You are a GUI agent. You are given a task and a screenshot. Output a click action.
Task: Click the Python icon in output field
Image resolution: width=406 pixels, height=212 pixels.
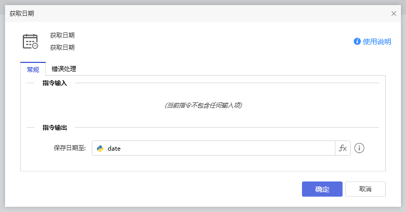(x=100, y=149)
